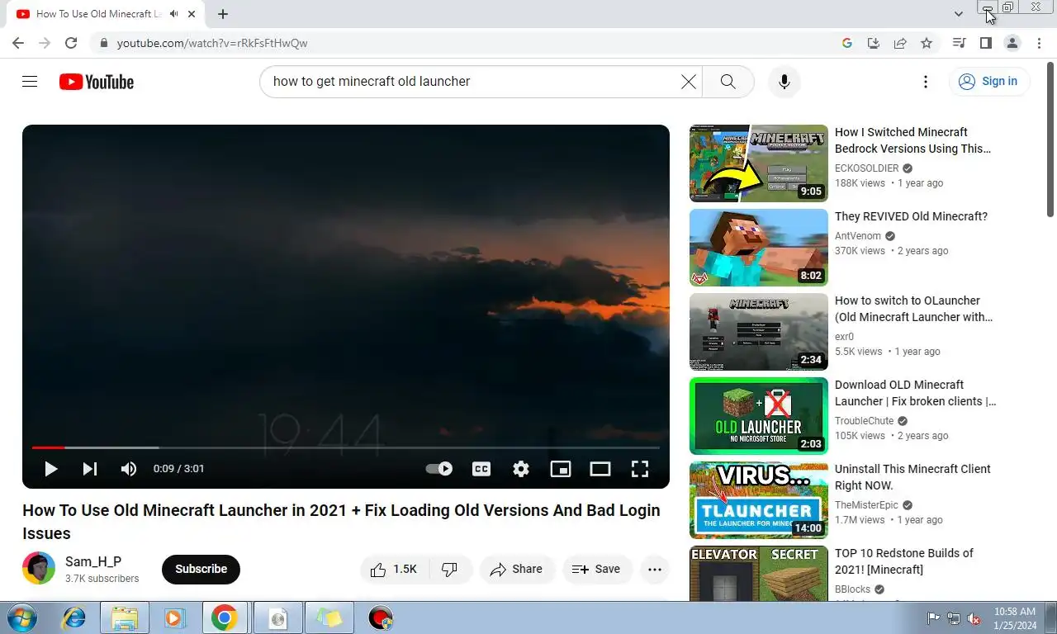Open the Bedrock Versions video thumbnail

[x=759, y=163]
